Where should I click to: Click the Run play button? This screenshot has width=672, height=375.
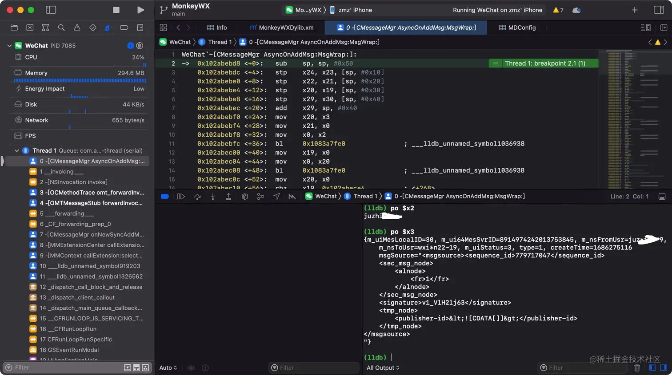140,10
